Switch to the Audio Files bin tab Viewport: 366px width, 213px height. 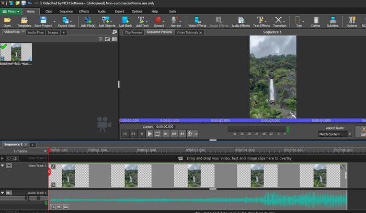(36, 32)
